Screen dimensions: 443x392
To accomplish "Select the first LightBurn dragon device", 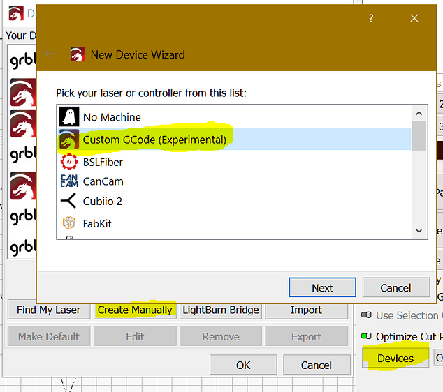I will pyautogui.click(x=22, y=93).
